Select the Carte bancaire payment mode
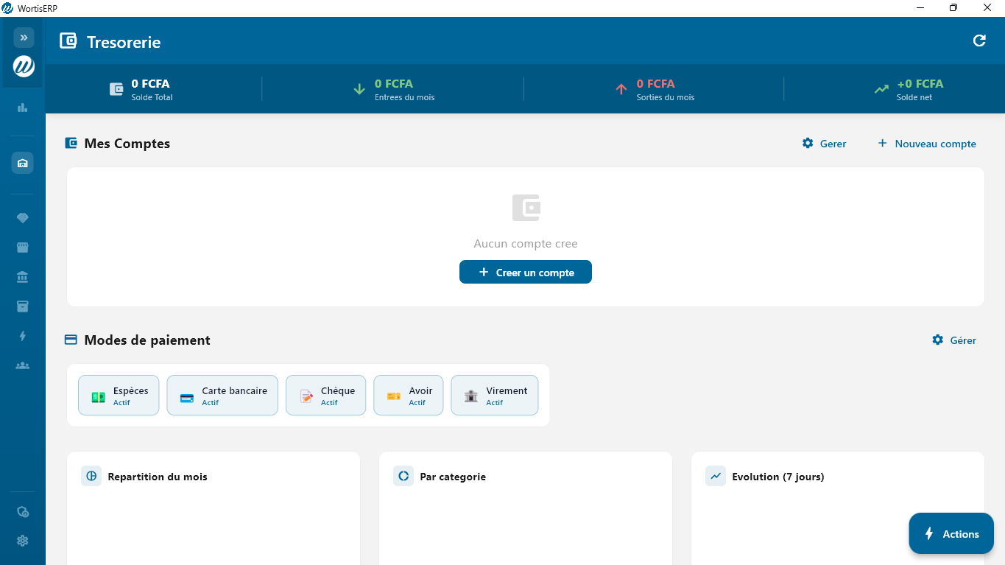 (222, 396)
